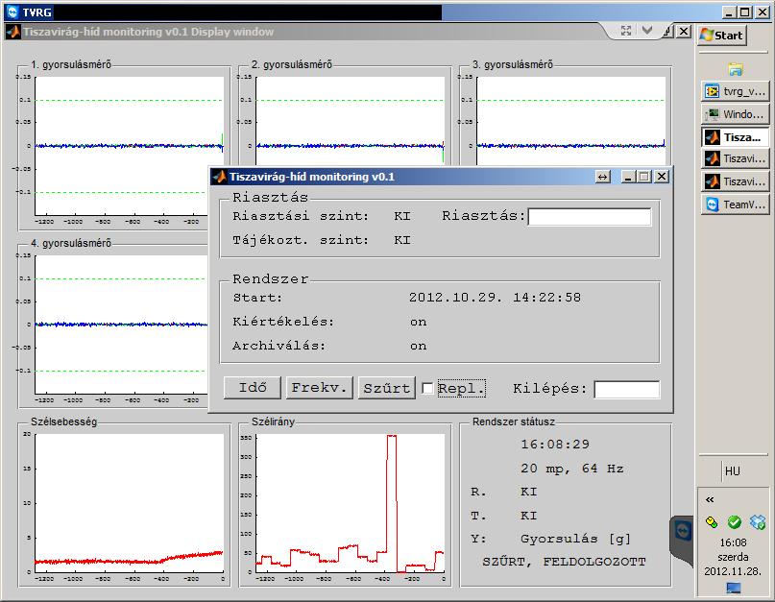Image resolution: width=775 pixels, height=602 pixels.
Task: Click the Kilépés input field
Action: pyautogui.click(x=626, y=390)
